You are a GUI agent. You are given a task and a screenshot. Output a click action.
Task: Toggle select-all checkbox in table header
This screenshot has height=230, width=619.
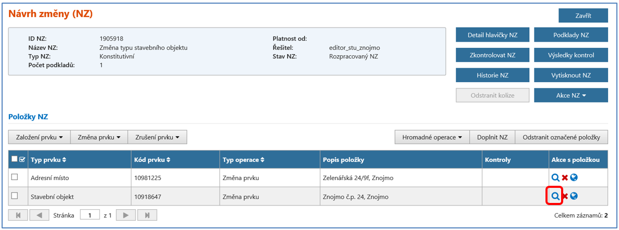(x=15, y=160)
